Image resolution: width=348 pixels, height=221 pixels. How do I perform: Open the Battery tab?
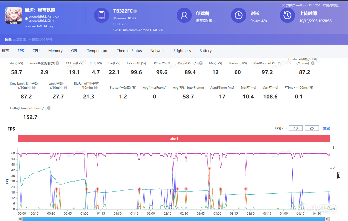click(205, 51)
